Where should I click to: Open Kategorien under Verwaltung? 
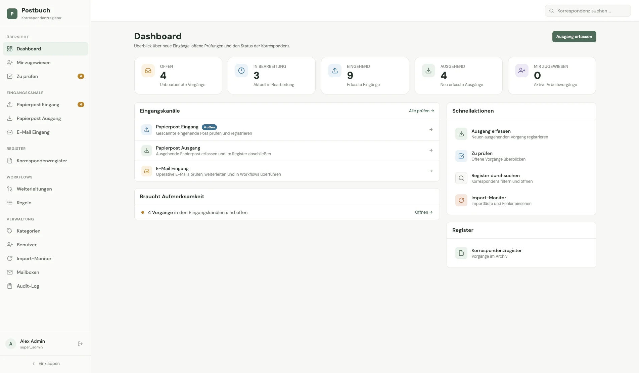coord(45,231)
